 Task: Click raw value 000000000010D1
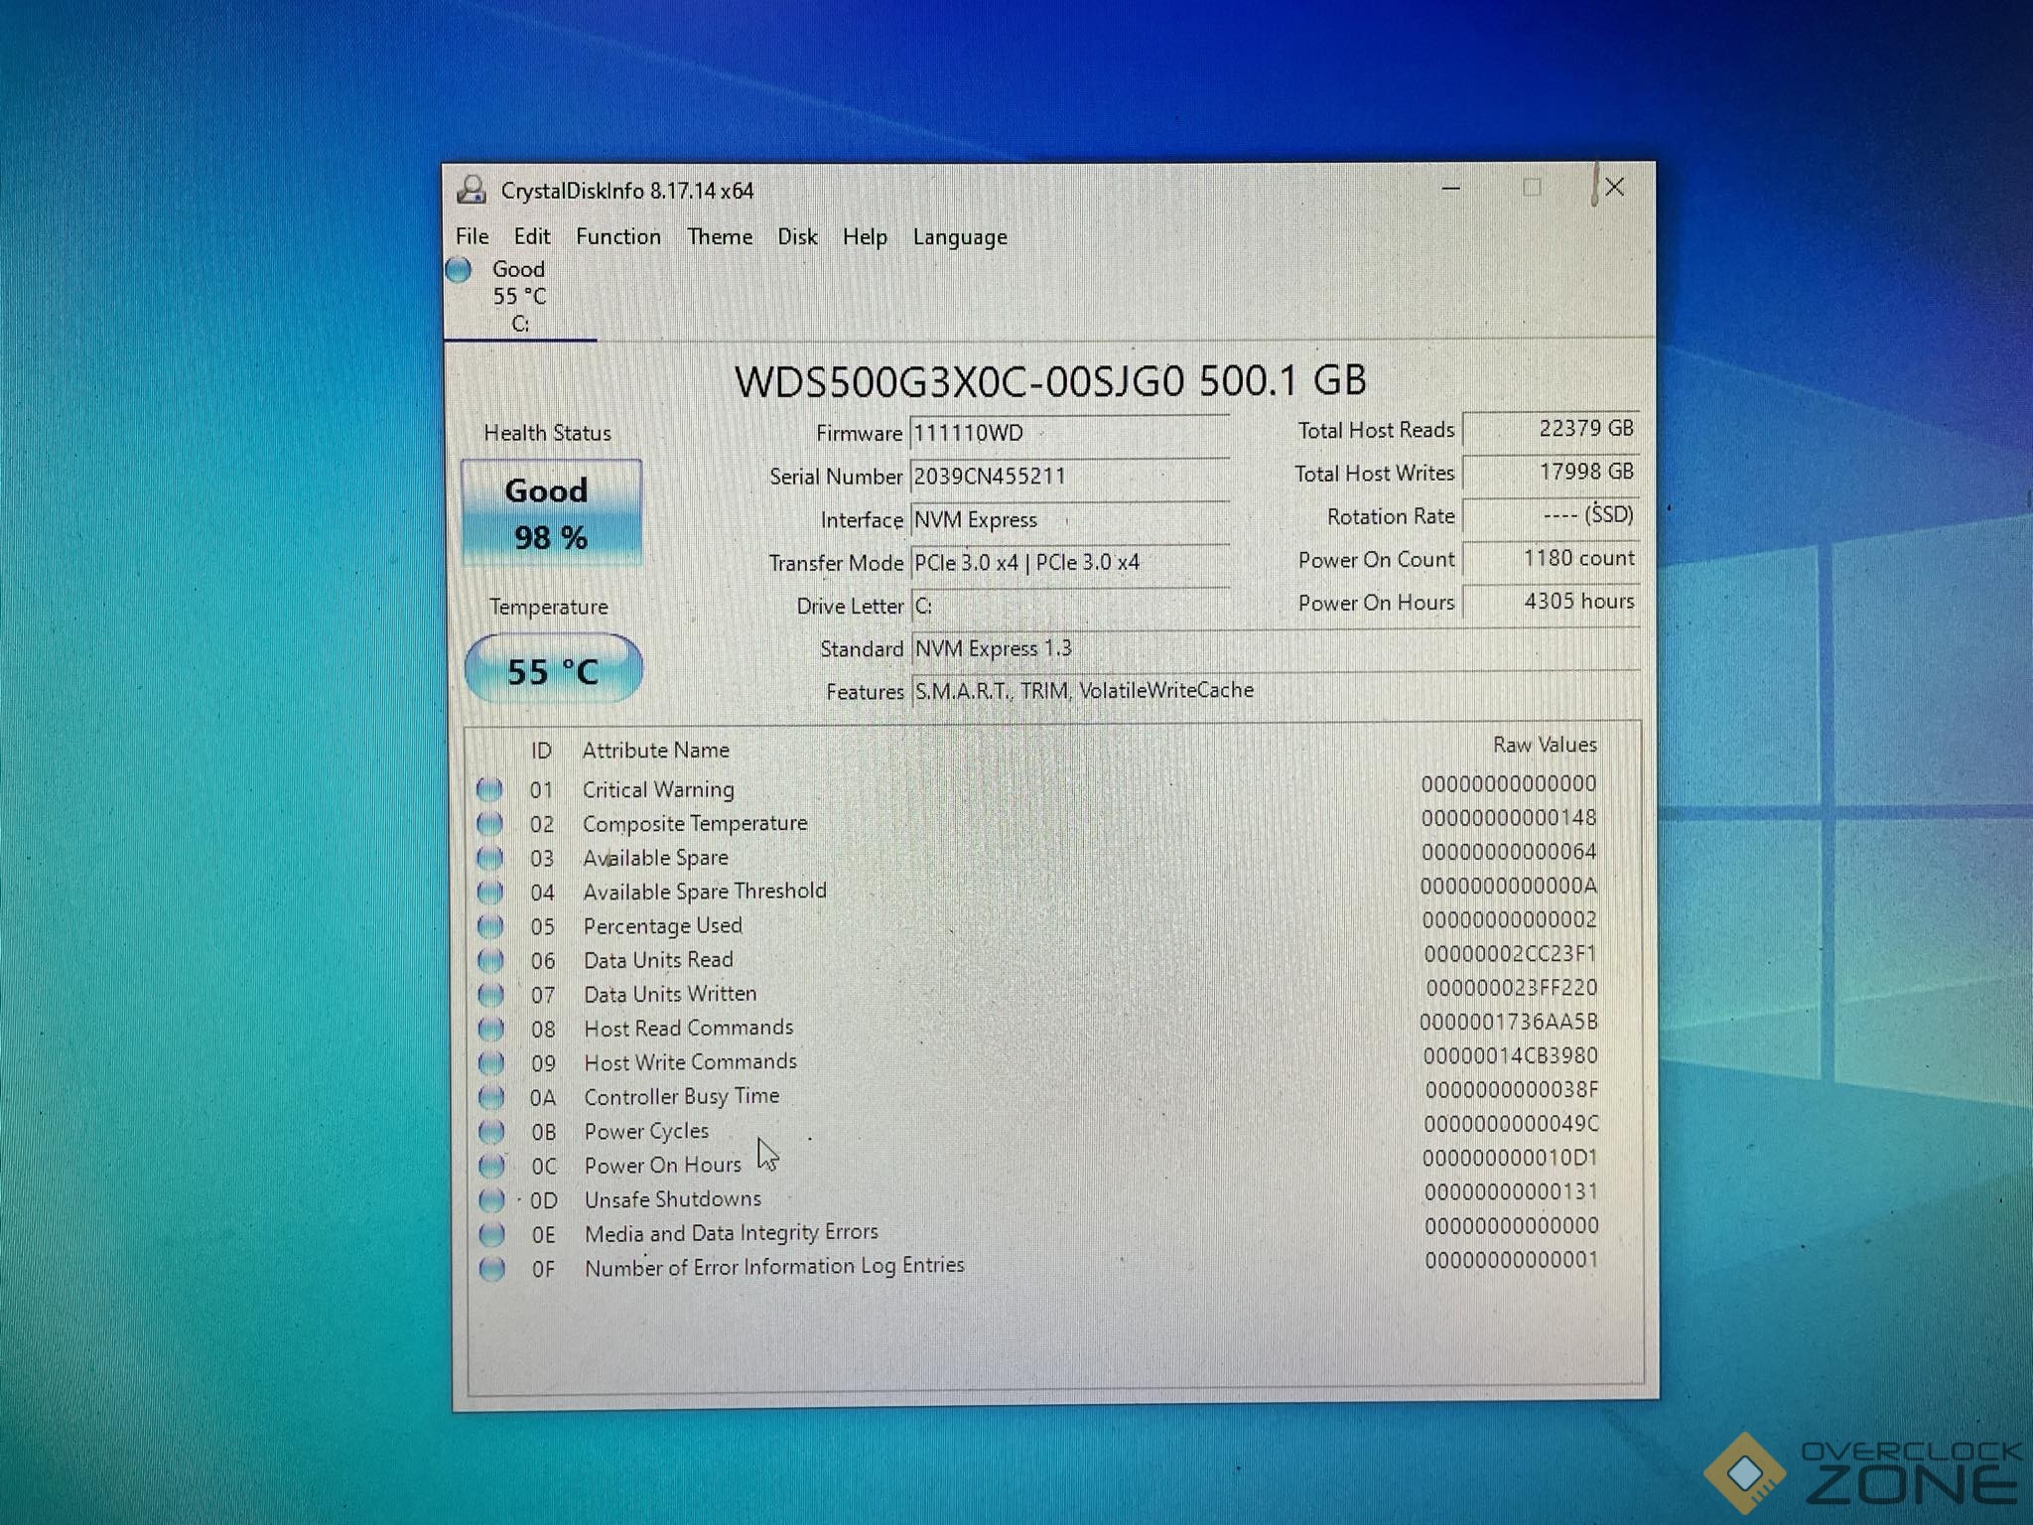tap(1510, 1158)
